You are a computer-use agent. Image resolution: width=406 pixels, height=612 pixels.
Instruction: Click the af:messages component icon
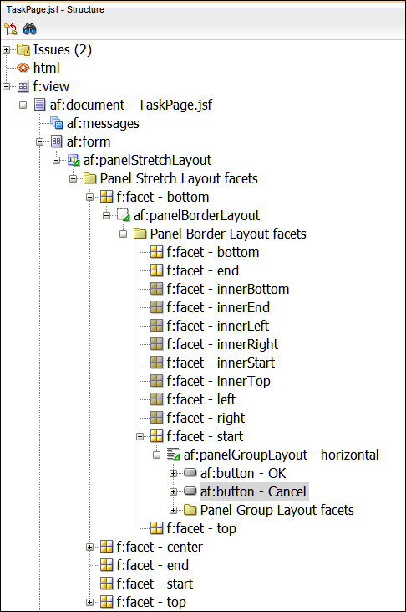tap(57, 123)
